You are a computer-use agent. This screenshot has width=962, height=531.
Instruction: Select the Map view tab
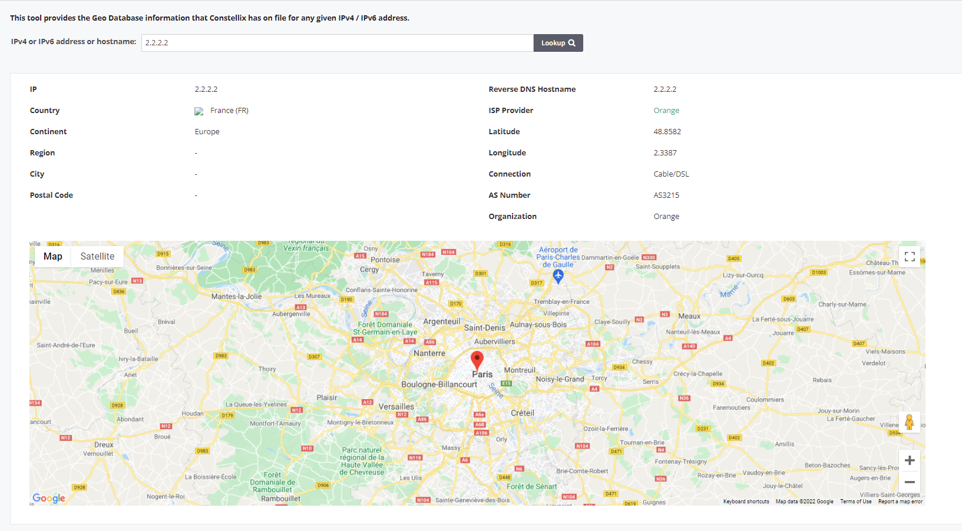tap(53, 257)
